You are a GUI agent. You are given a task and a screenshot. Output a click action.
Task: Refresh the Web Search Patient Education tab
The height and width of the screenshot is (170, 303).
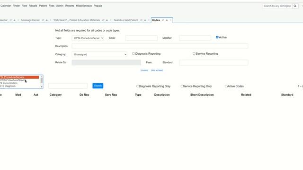point(103,20)
